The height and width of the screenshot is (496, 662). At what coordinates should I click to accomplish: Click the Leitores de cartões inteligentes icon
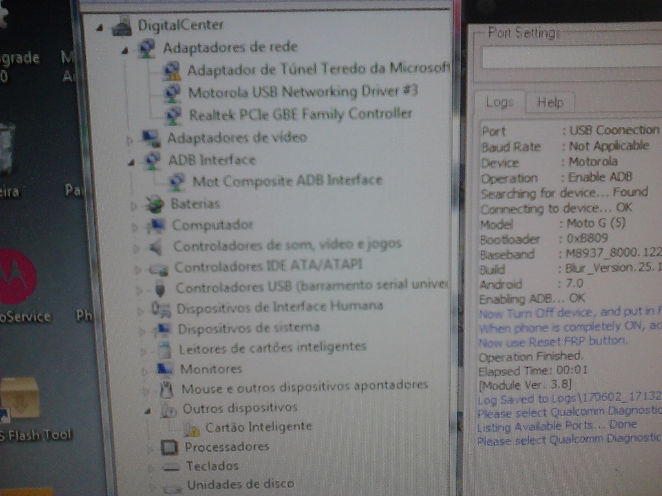tap(165, 350)
